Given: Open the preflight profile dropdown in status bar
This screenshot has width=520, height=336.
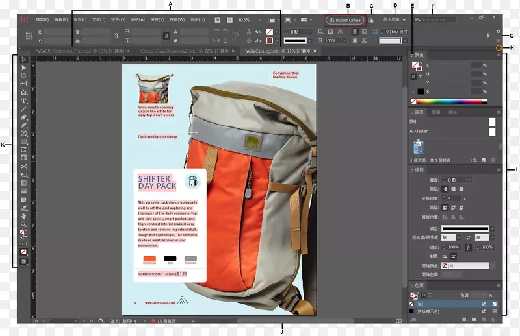Looking at the screenshot, I should [145, 321].
